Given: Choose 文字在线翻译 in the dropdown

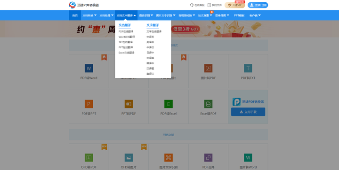Looking at the screenshot, I should (x=154, y=31).
